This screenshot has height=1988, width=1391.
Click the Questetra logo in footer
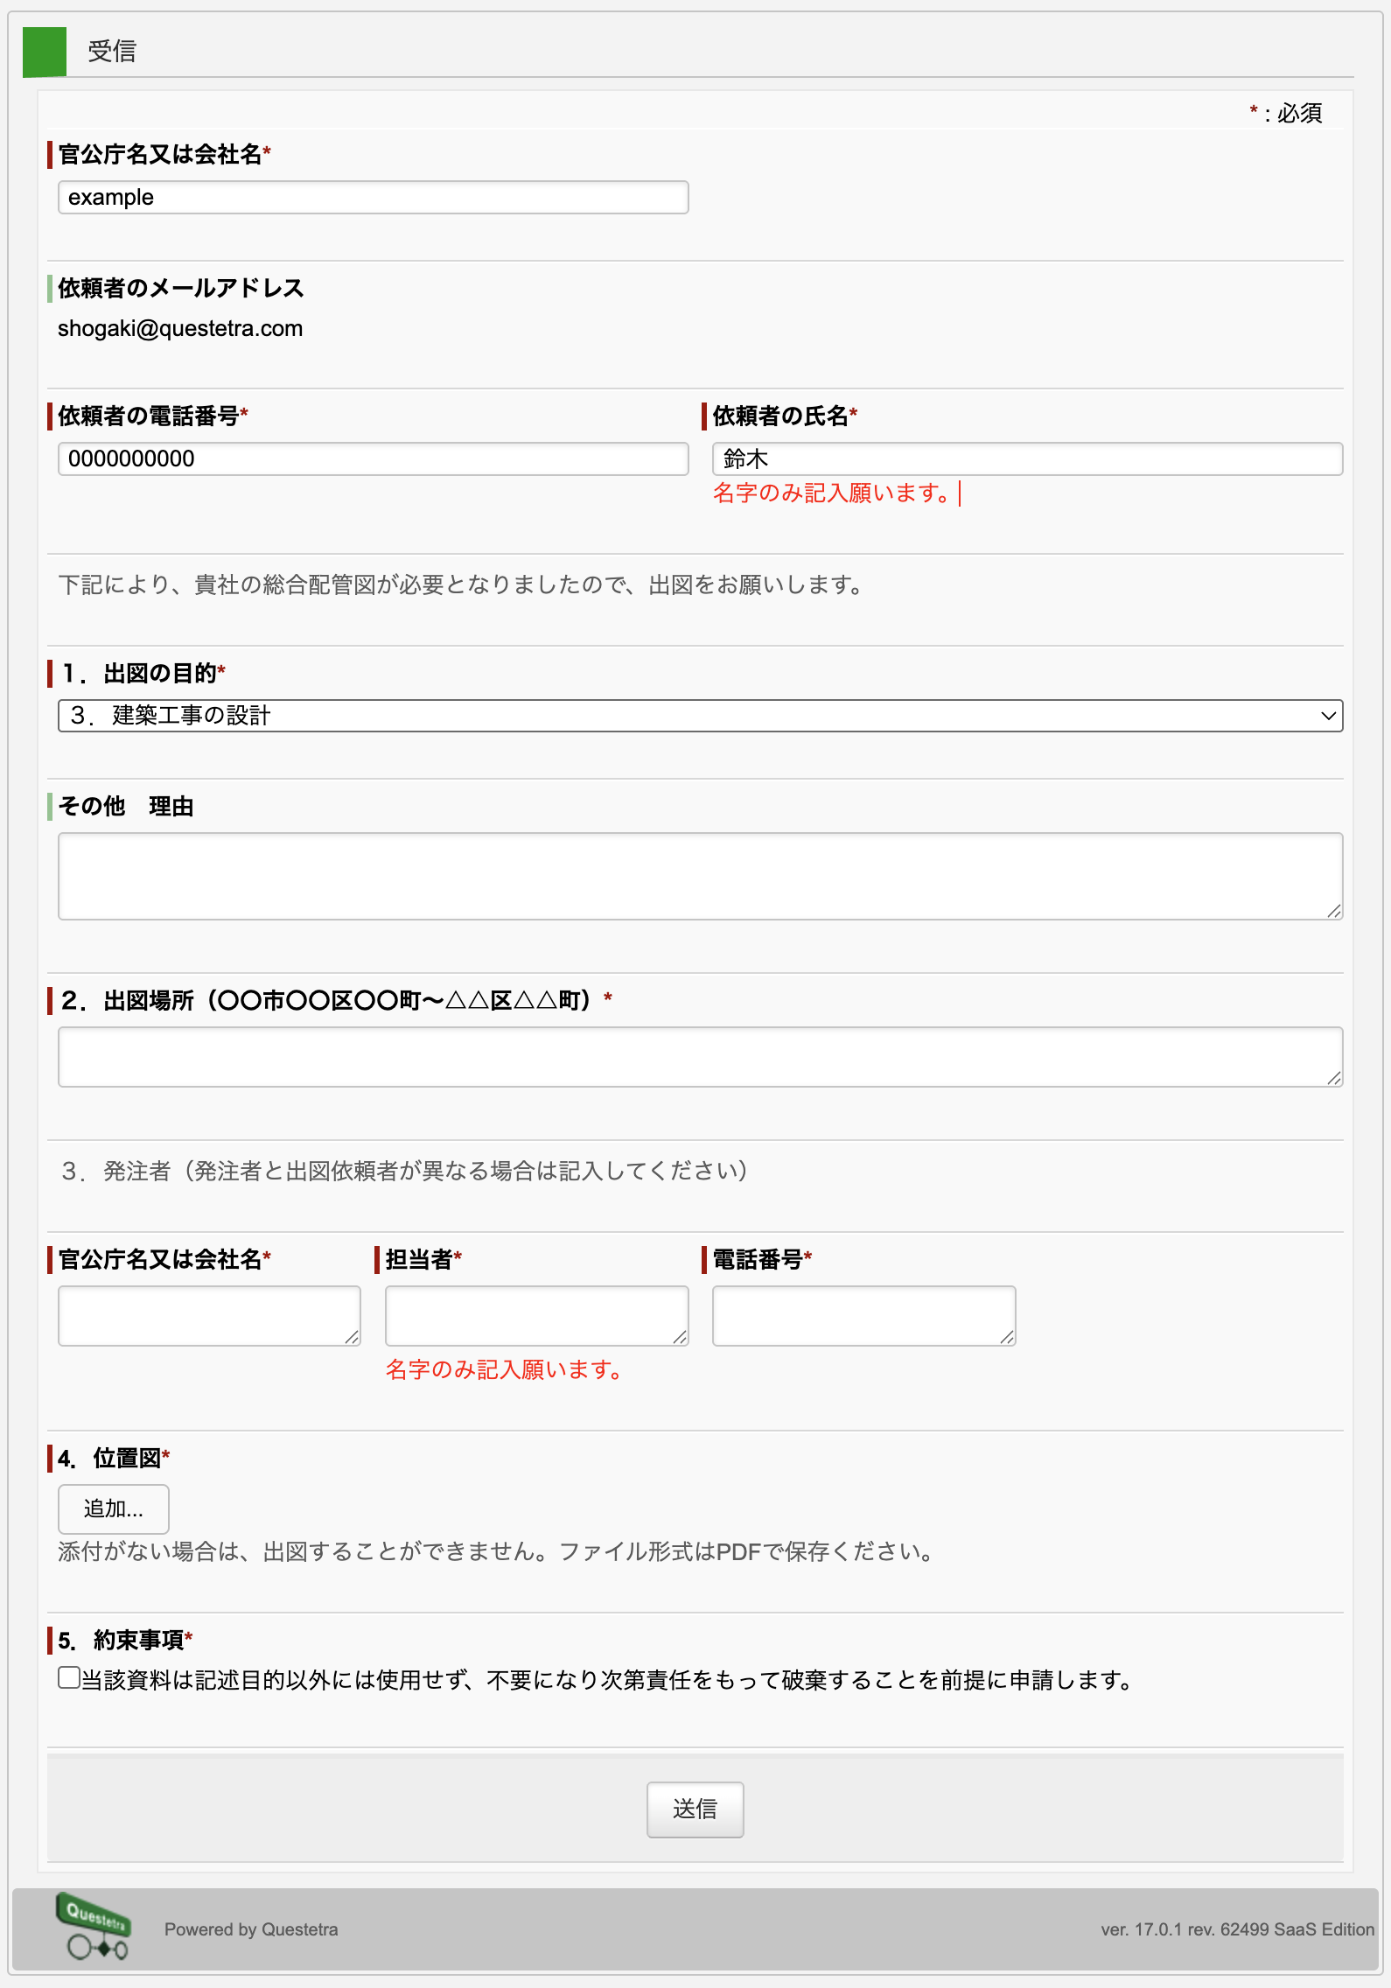(x=94, y=1926)
